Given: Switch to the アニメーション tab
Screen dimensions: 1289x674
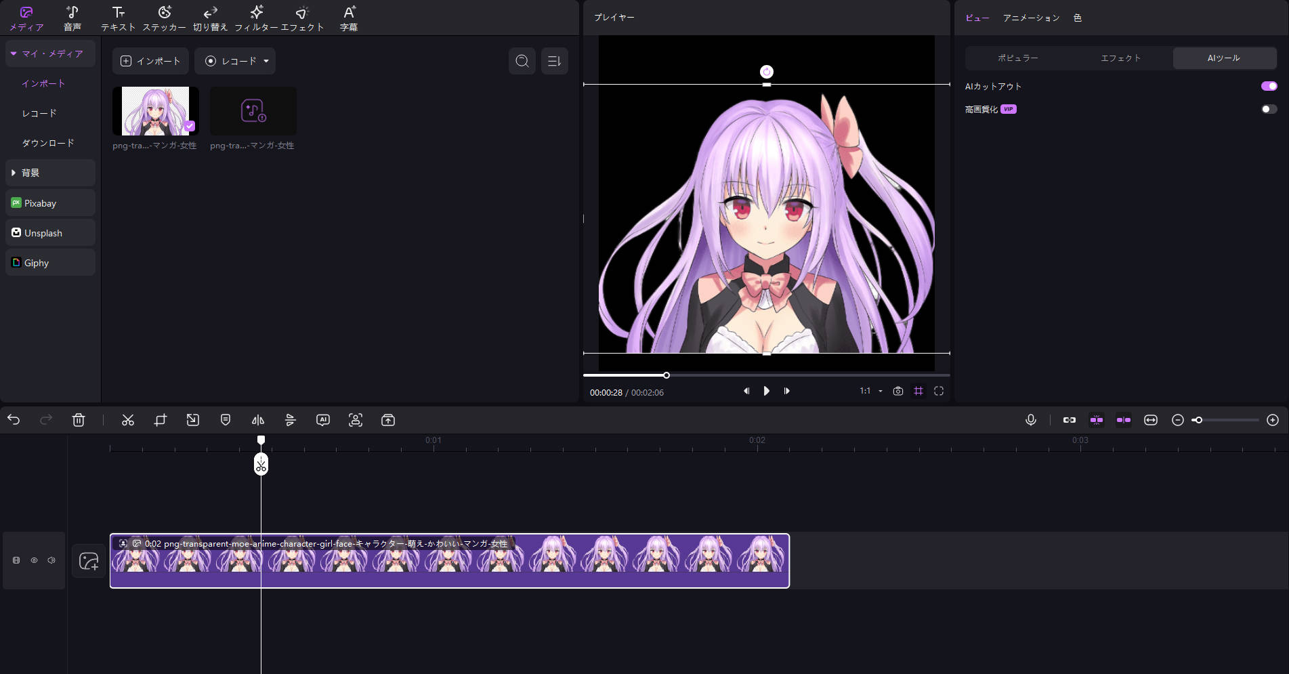Looking at the screenshot, I should point(1030,18).
